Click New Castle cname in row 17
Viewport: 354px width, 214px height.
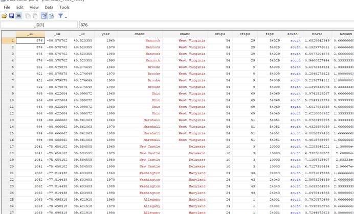tap(150, 147)
